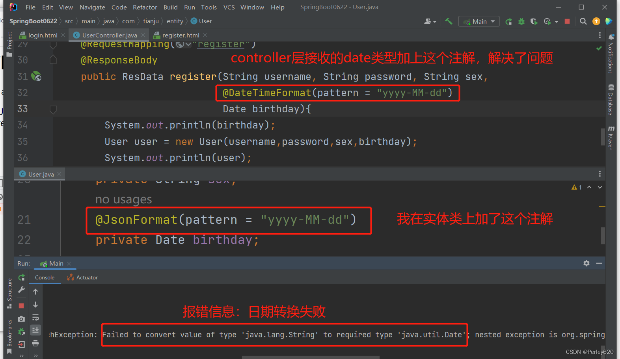Collapse method fold marker at line 33

53,109
